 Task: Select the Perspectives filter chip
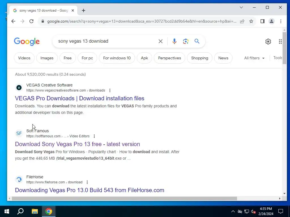169,58
